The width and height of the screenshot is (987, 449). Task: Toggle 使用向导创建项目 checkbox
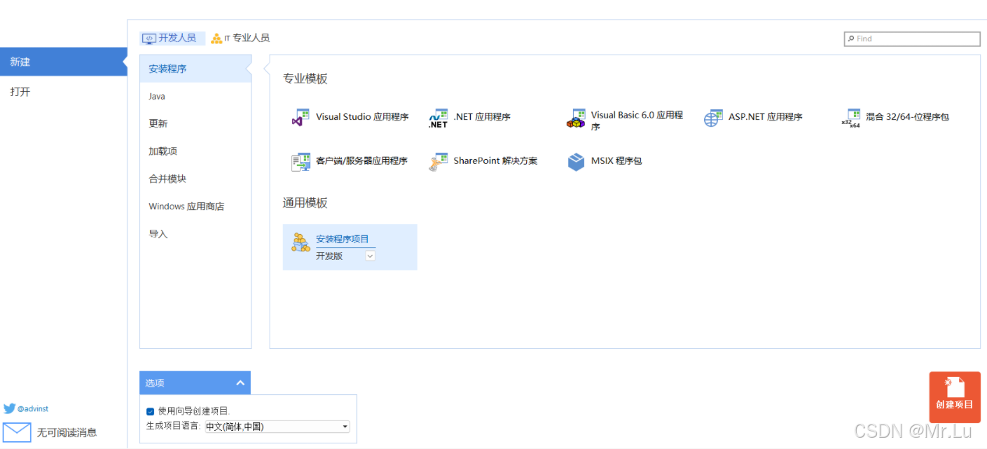(x=151, y=411)
